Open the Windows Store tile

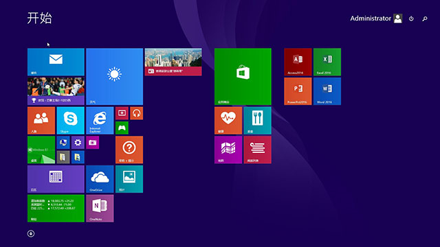[243, 76]
